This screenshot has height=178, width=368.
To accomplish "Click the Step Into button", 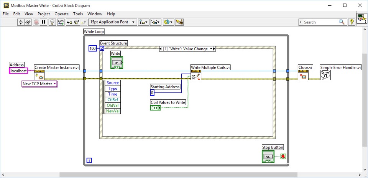I will click(x=69, y=22).
